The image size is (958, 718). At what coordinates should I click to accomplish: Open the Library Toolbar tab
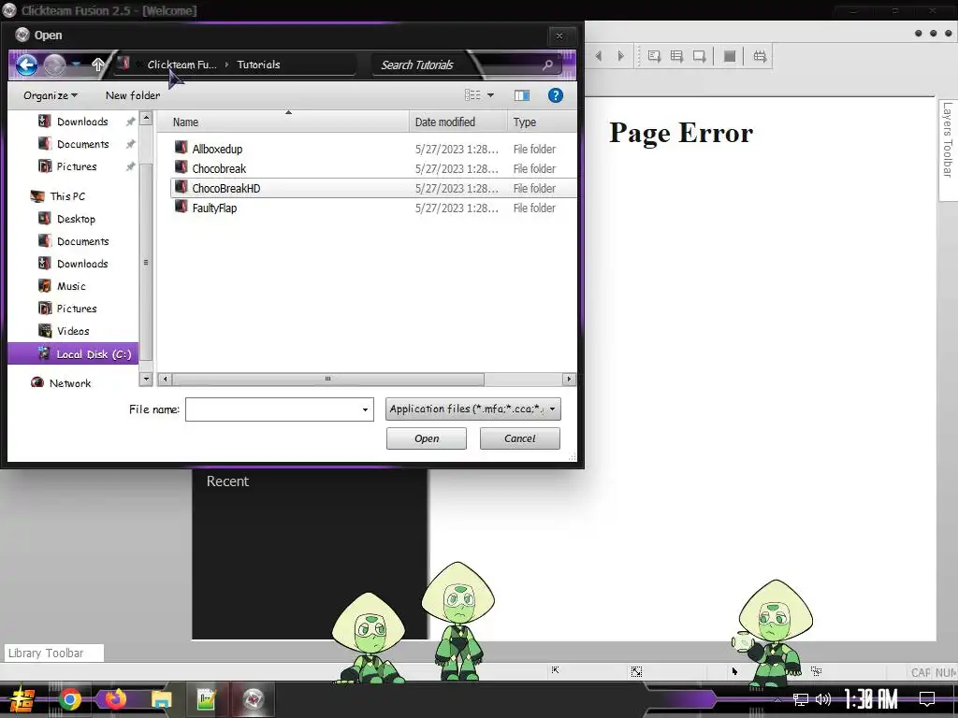(x=53, y=653)
